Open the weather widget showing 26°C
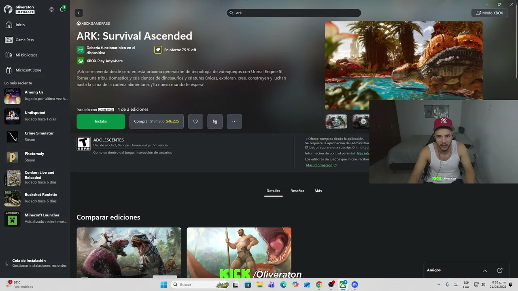The image size is (518, 291). pyautogui.click(x=19, y=285)
